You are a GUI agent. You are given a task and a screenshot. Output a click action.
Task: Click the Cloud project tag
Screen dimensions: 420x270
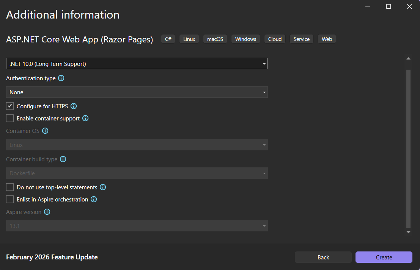[x=275, y=39]
